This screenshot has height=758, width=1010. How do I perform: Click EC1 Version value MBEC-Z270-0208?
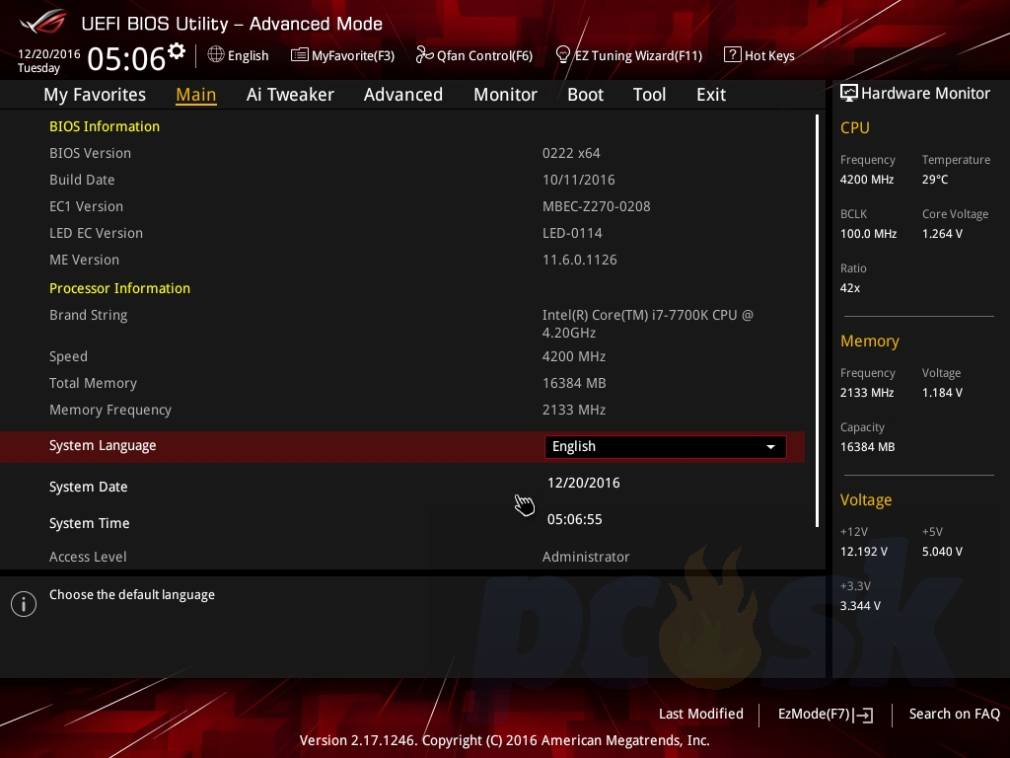(597, 206)
